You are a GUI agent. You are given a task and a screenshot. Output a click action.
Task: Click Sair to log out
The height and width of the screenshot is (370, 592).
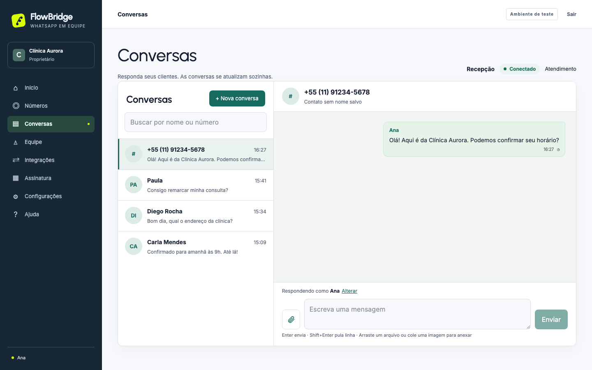point(571,14)
